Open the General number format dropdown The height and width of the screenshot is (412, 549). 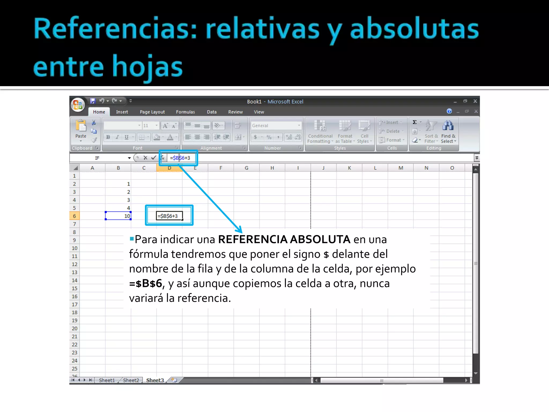(x=299, y=126)
